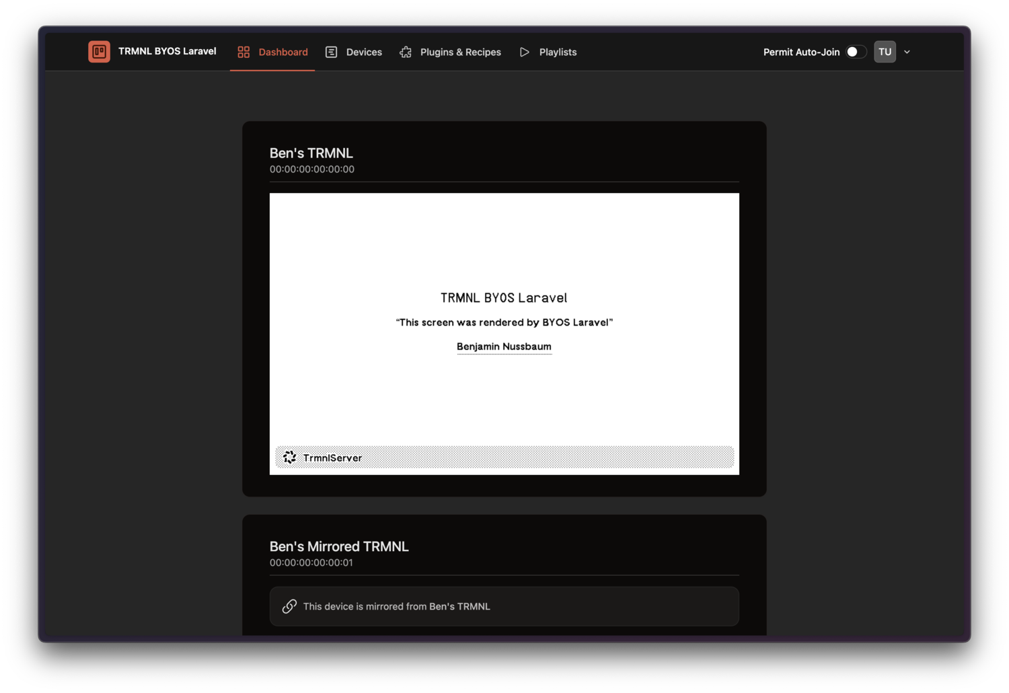
Task: Click Ben's TRMNL screen preview
Action: (504, 334)
